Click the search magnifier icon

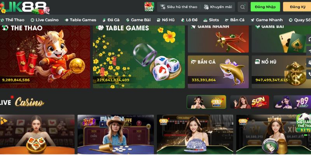tap(243, 7)
